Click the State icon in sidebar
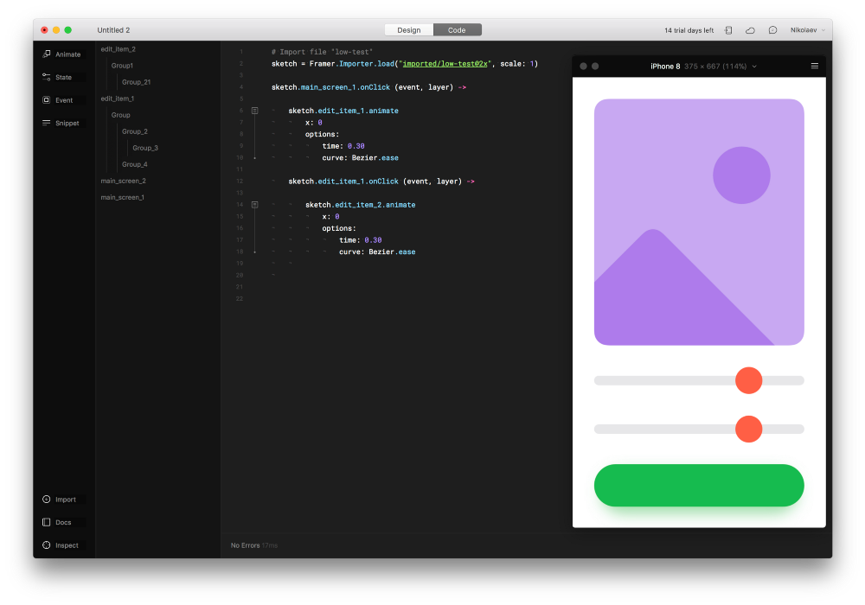 [47, 77]
